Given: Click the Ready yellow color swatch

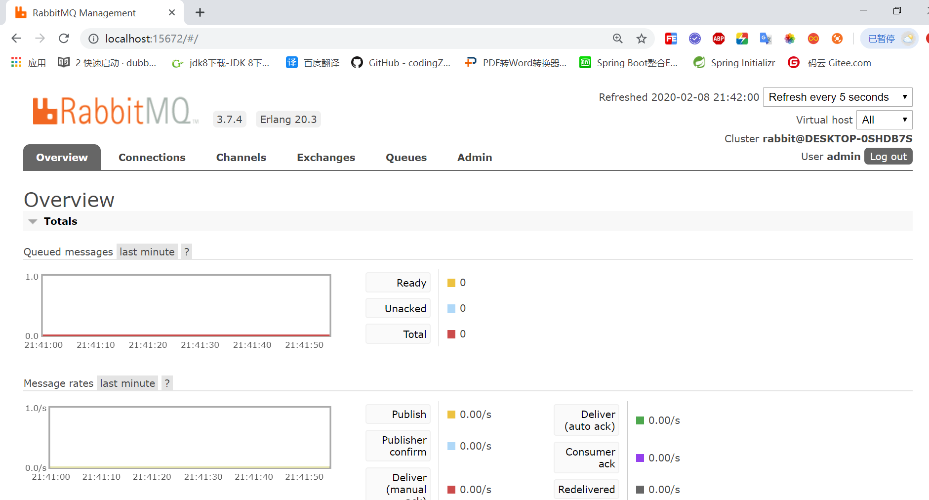Looking at the screenshot, I should tap(451, 283).
